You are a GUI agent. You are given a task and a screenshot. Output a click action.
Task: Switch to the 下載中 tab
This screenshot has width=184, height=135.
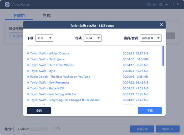[x=19, y=16]
